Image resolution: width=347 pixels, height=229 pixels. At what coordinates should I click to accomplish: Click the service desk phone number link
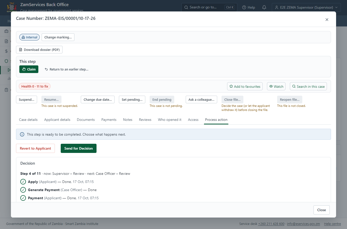click(271, 224)
